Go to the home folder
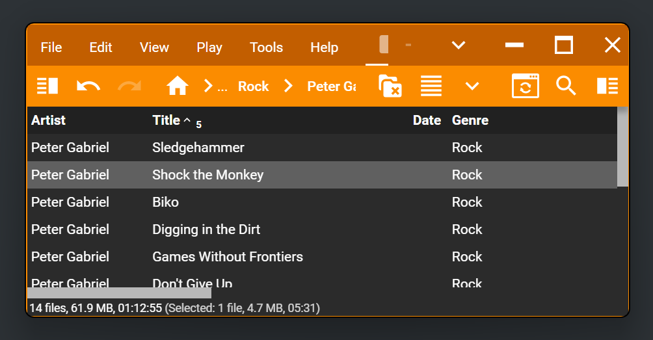 point(177,86)
